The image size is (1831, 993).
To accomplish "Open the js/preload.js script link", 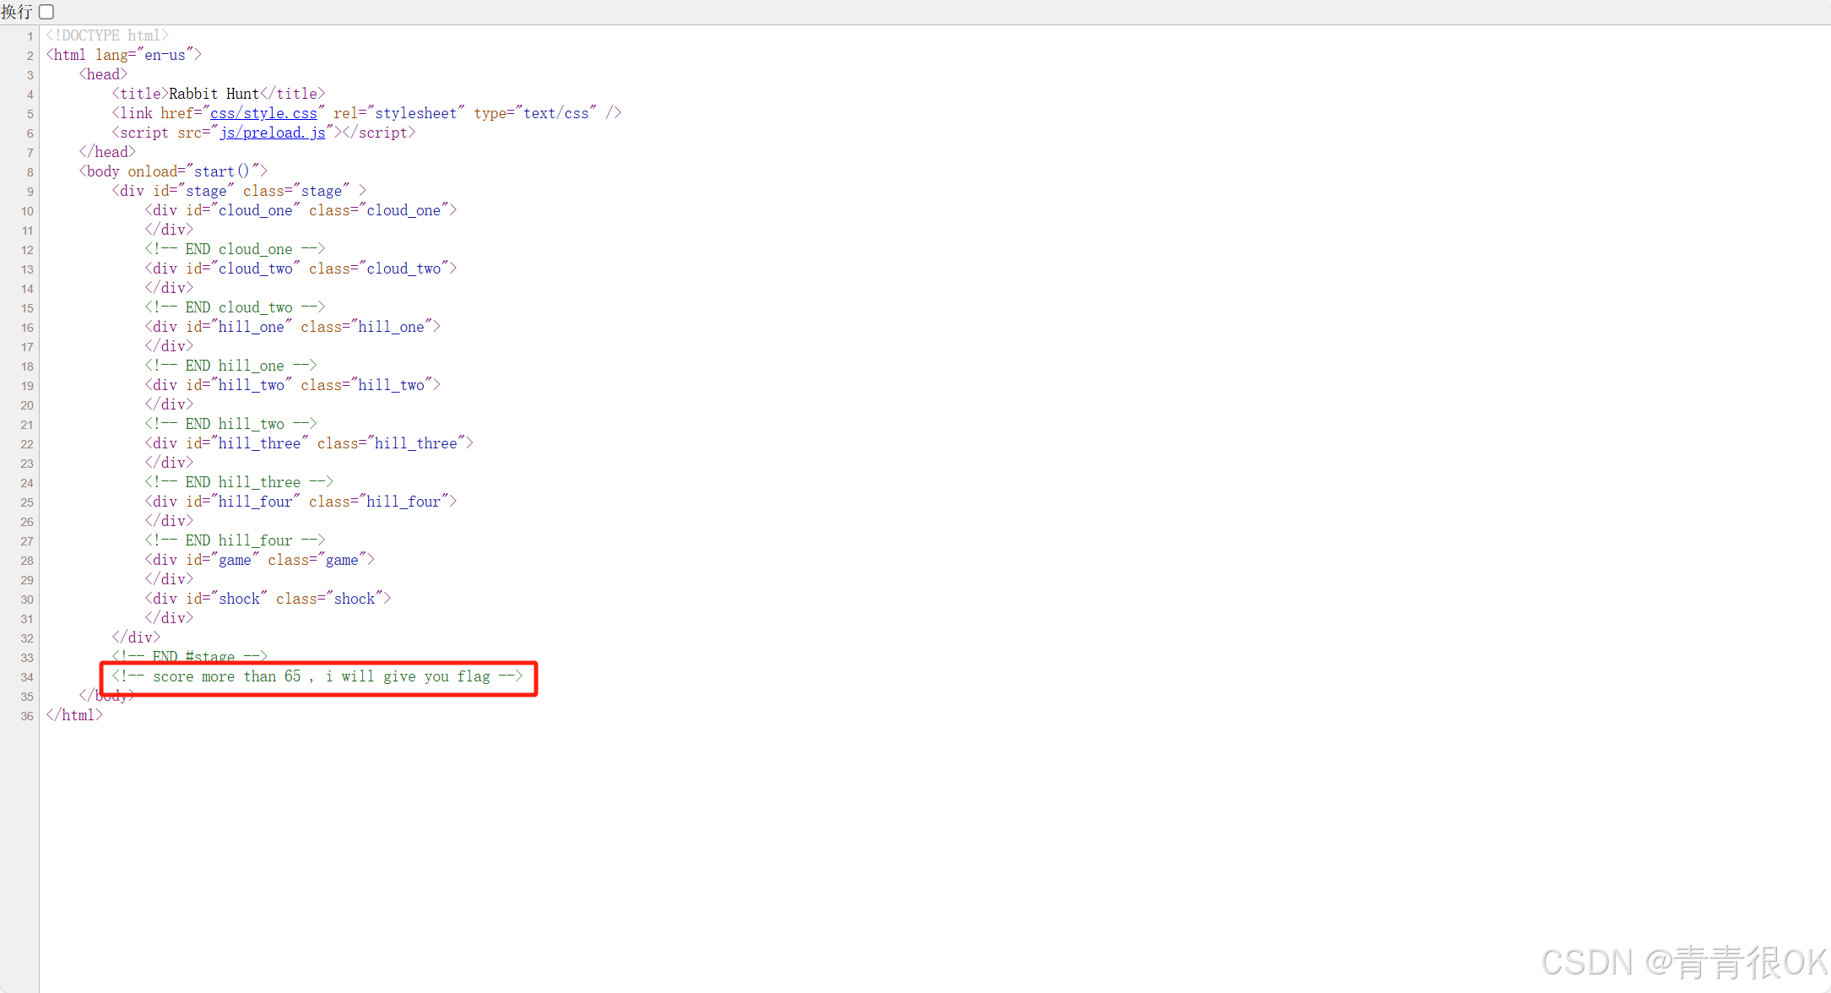I will click(x=272, y=133).
